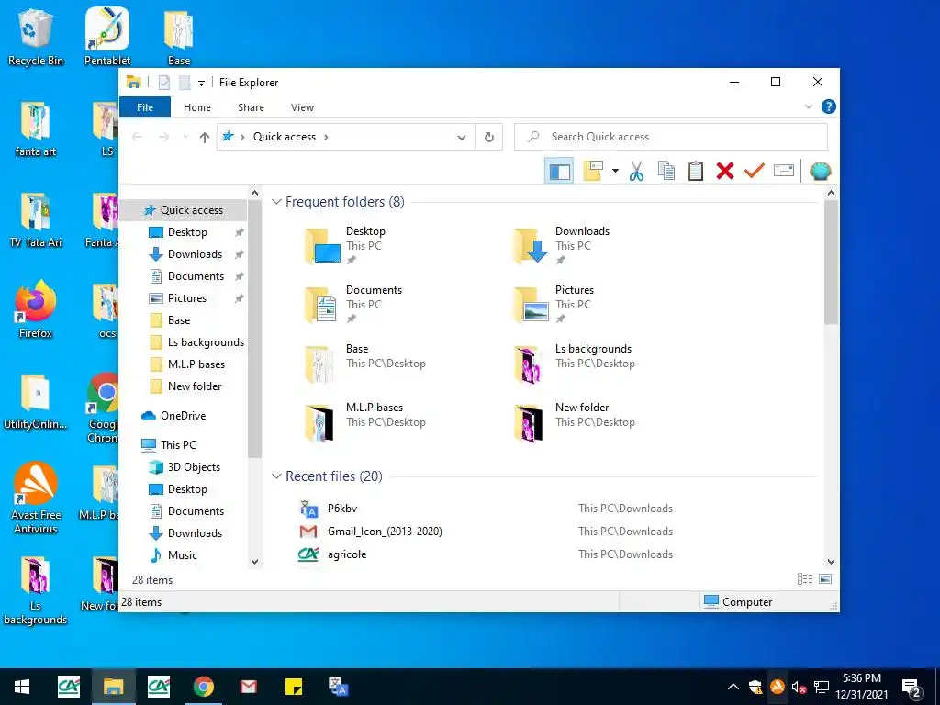Select Music in the navigation pane
This screenshot has width=940, height=705.
point(183,555)
